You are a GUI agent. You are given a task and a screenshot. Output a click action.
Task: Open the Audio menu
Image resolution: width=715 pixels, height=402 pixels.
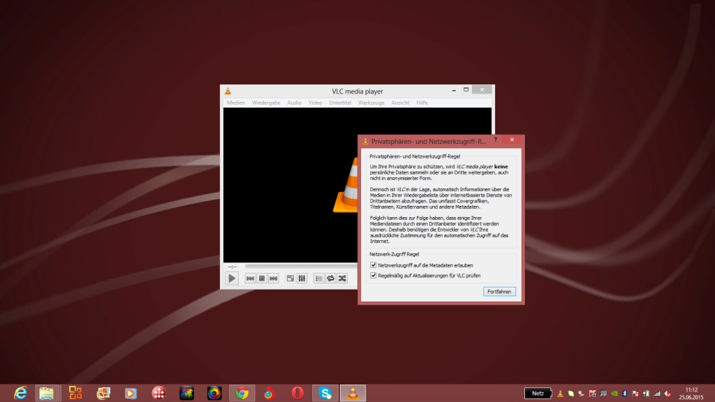tap(294, 103)
